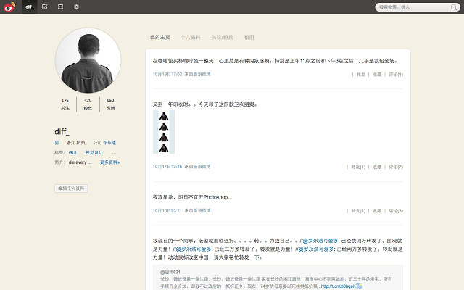The image size is (464, 290).
Task: Open the 10月17日13:46 timestamp link
Action: point(167,167)
